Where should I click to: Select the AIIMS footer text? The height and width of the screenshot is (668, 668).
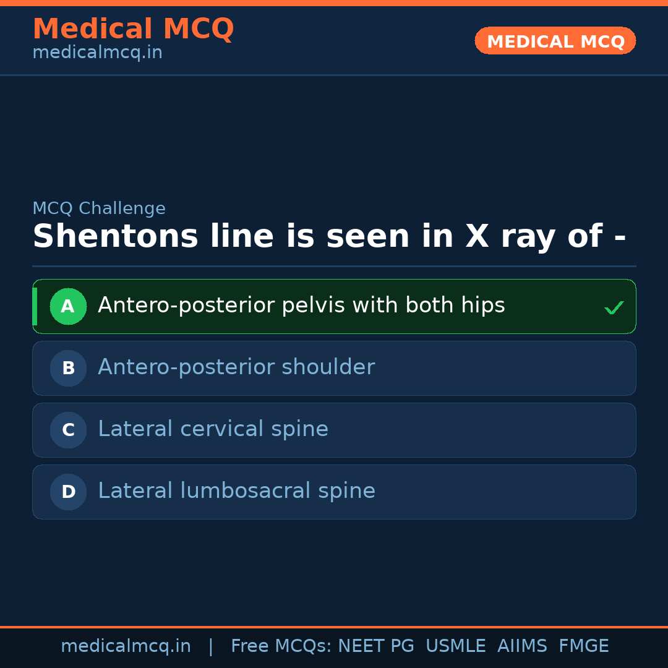click(x=522, y=646)
